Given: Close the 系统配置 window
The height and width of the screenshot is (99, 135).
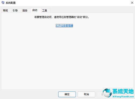Looking at the screenshot, I should 132,3.
